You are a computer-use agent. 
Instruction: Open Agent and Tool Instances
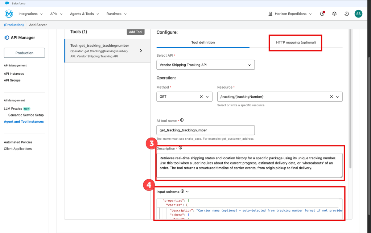[x=24, y=122]
